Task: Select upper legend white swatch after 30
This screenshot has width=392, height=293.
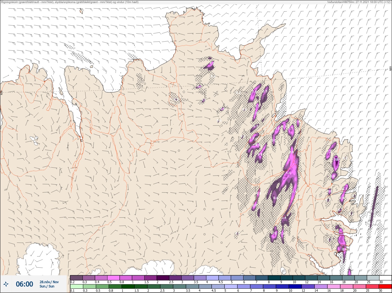Action: click(x=386, y=278)
